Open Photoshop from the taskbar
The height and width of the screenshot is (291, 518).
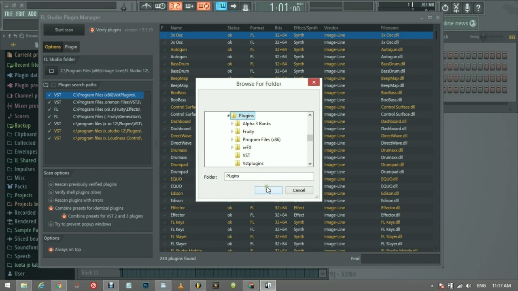tap(146, 285)
